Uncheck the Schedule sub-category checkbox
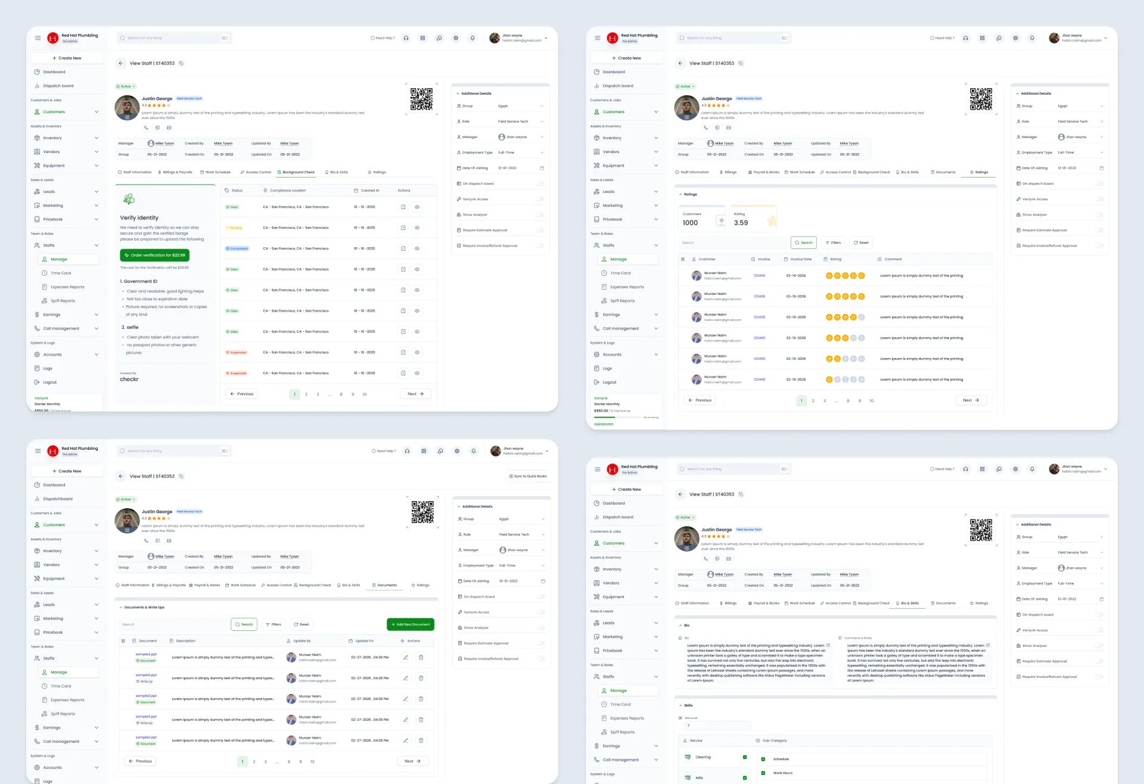The width and height of the screenshot is (1144, 784). pyautogui.click(x=763, y=759)
